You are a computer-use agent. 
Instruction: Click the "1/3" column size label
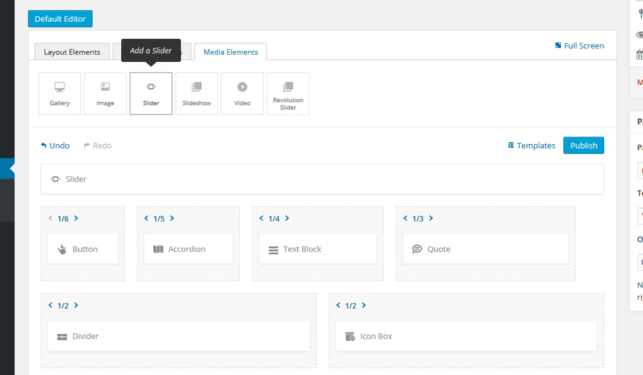(418, 219)
